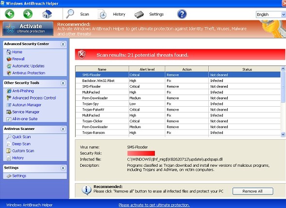
Task: Collapse the Advanced Security Center panel
Action: point(63,44)
